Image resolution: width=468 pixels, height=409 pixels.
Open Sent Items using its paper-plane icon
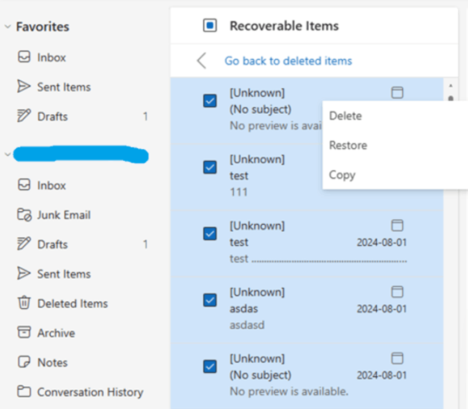(24, 86)
